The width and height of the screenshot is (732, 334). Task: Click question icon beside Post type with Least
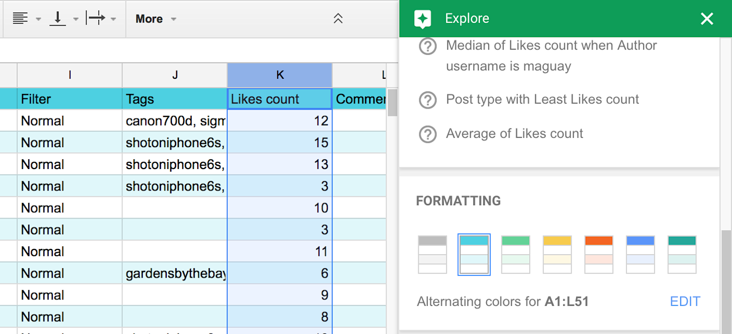[x=428, y=100]
